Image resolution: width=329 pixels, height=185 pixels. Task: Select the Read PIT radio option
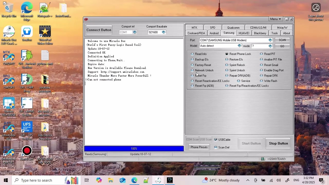(267, 54)
